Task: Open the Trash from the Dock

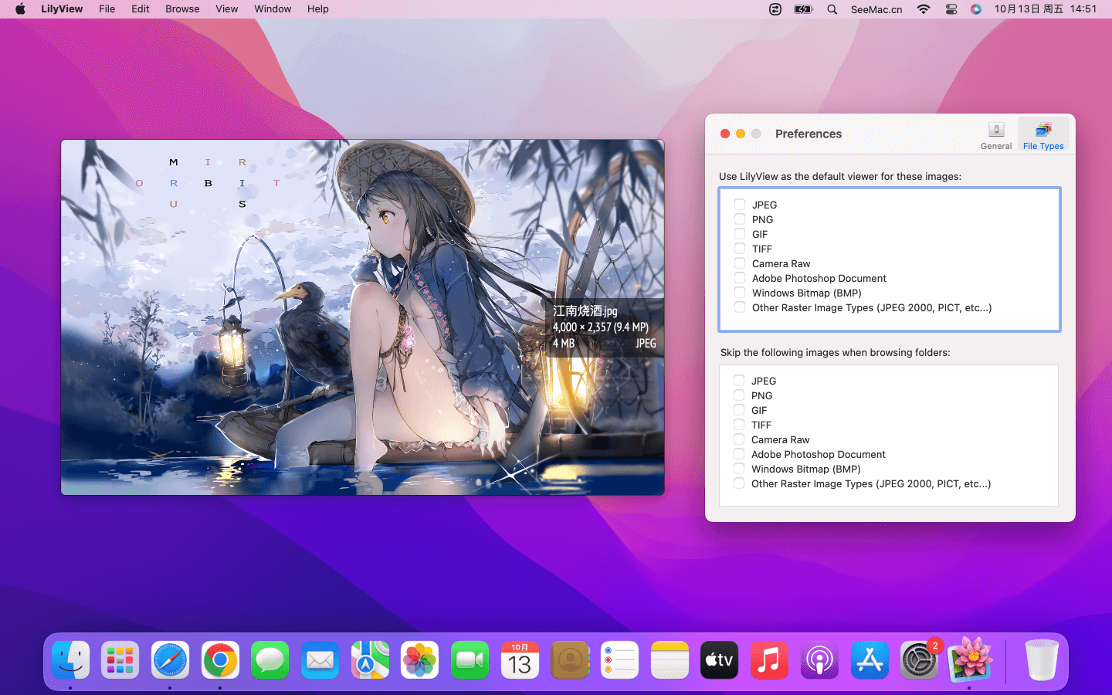Action: click(x=1042, y=660)
